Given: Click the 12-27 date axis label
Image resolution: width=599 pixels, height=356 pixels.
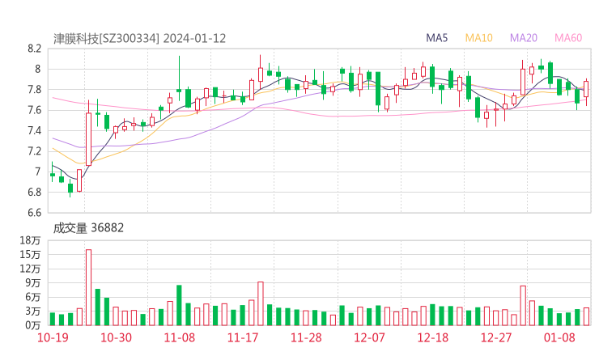Looking at the screenshot, I should tap(496, 337).
